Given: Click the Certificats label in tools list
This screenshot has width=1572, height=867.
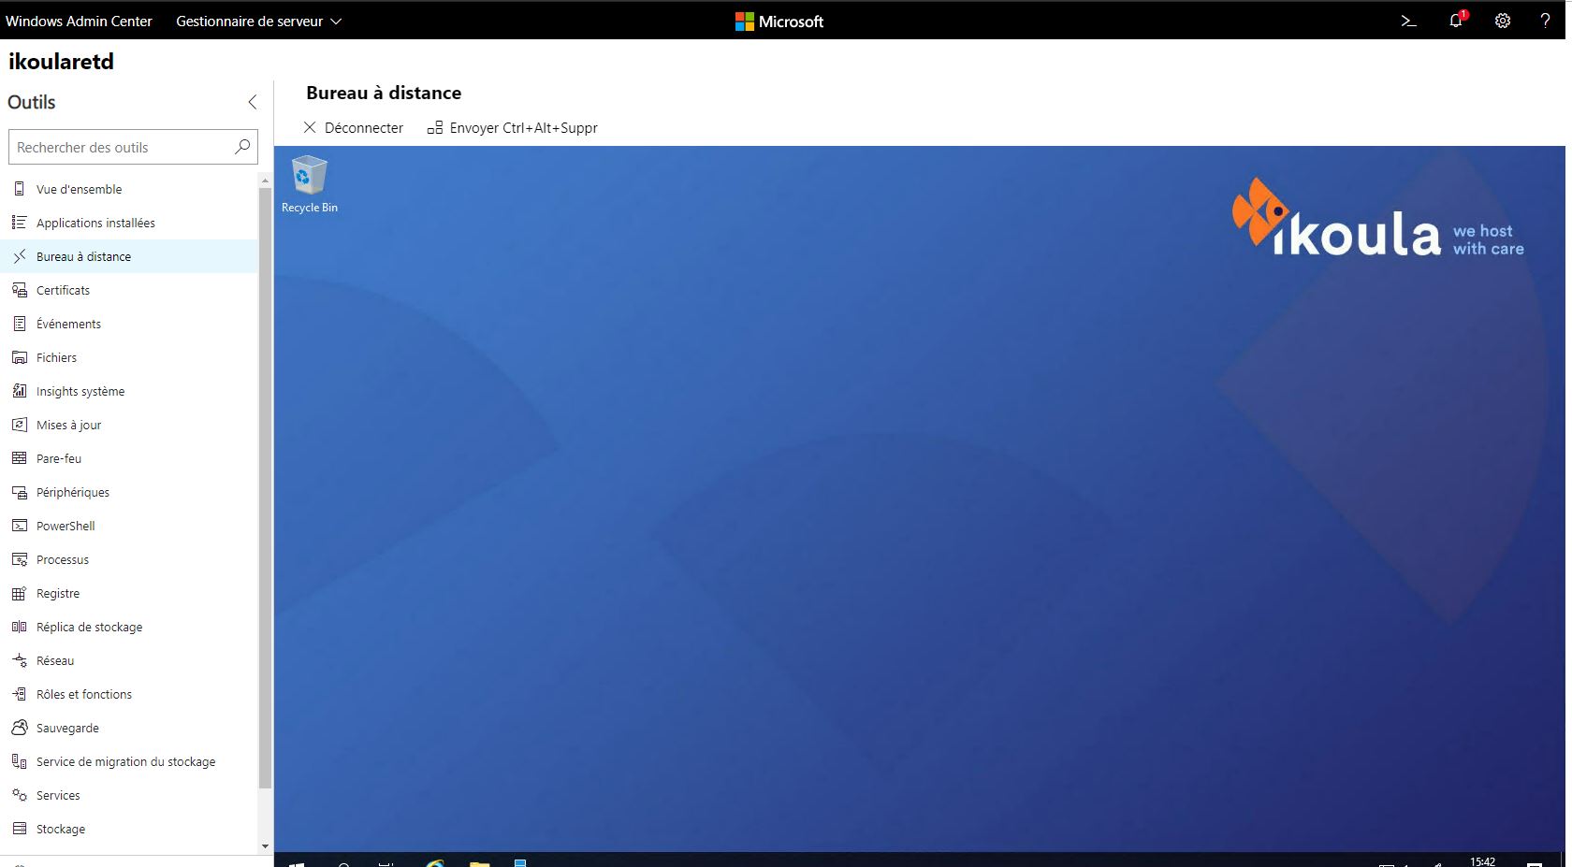Looking at the screenshot, I should 63,290.
